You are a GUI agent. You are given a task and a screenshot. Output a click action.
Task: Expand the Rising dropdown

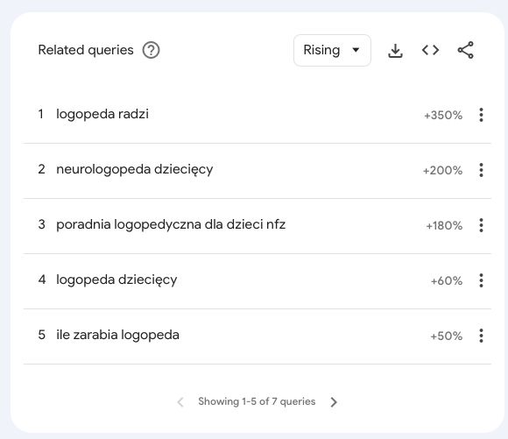pos(332,50)
